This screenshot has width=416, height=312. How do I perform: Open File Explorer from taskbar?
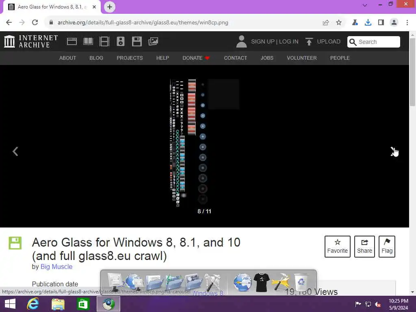coord(58,304)
